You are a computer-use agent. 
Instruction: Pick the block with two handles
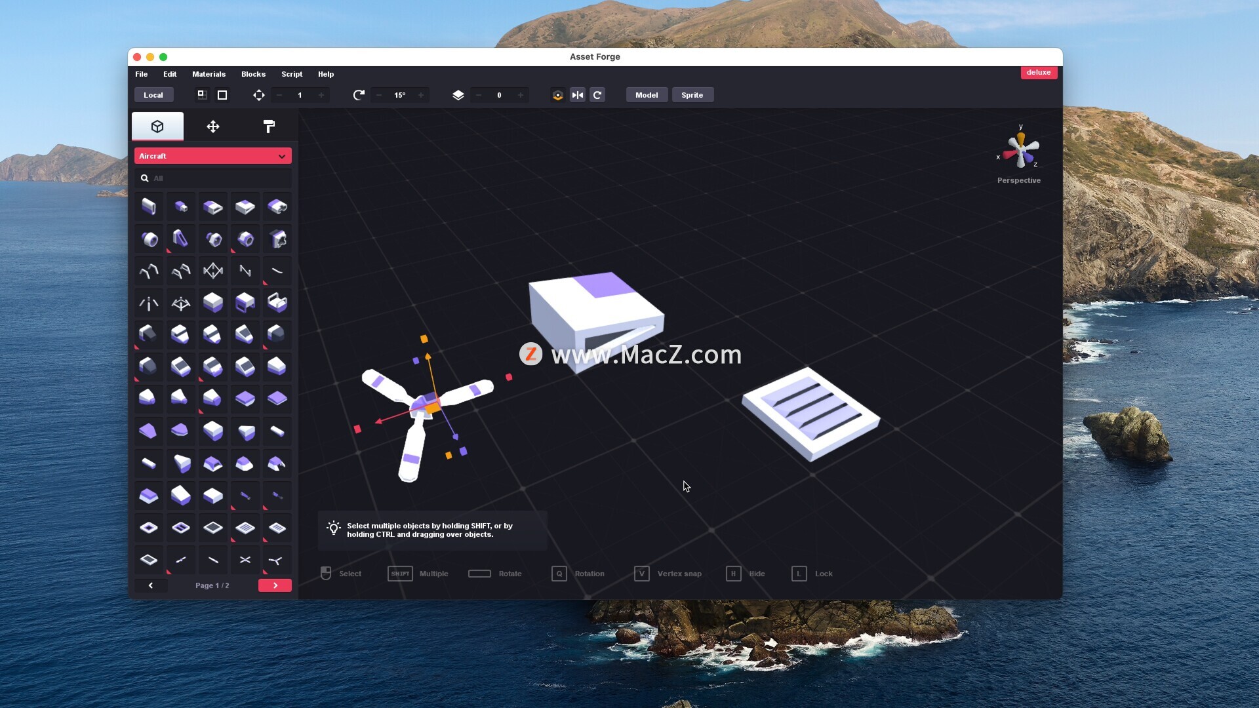click(x=277, y=303)
